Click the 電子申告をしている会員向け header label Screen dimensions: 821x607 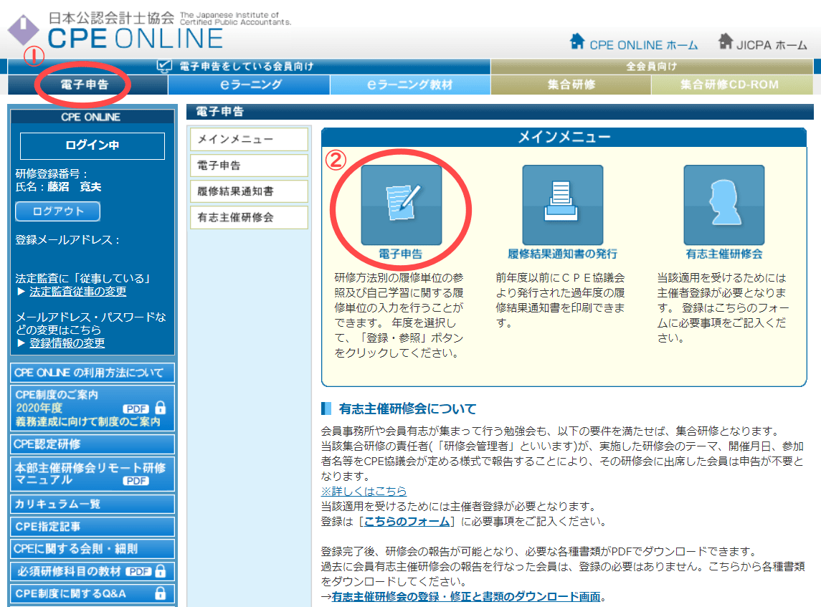coord(247,67)
